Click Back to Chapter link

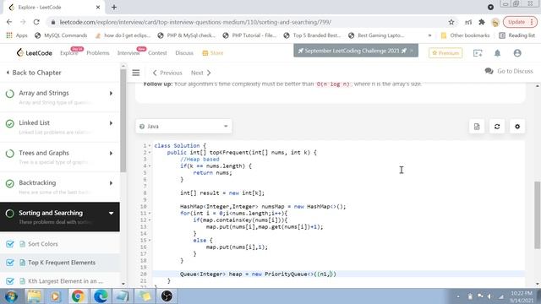pos(34,73)
